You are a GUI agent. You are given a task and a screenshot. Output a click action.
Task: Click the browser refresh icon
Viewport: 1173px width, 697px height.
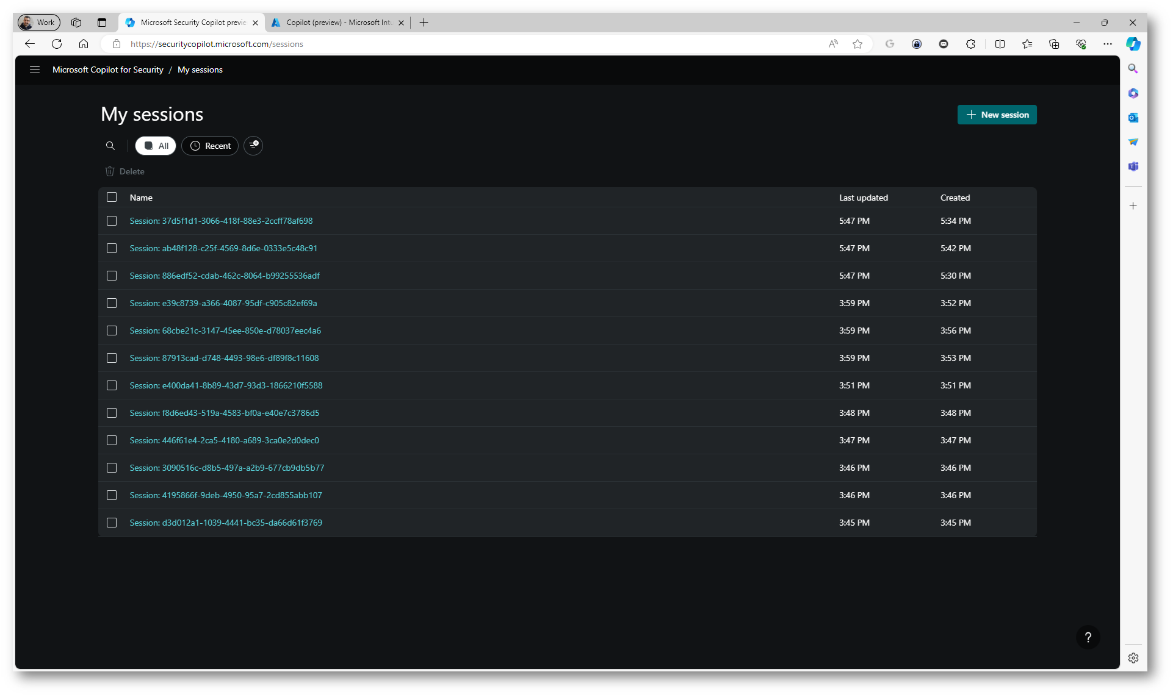click(57, 44)
